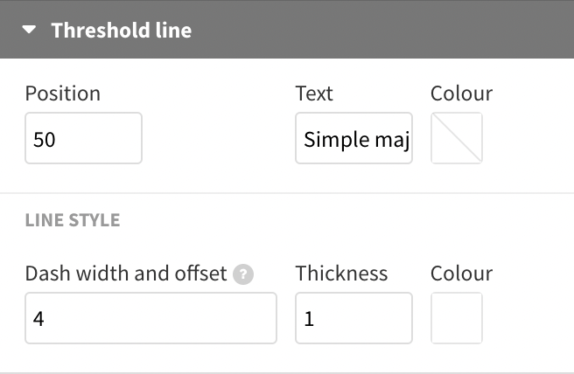
Task: Select the Dash width and offset input
Action: [x=150, y=318]
